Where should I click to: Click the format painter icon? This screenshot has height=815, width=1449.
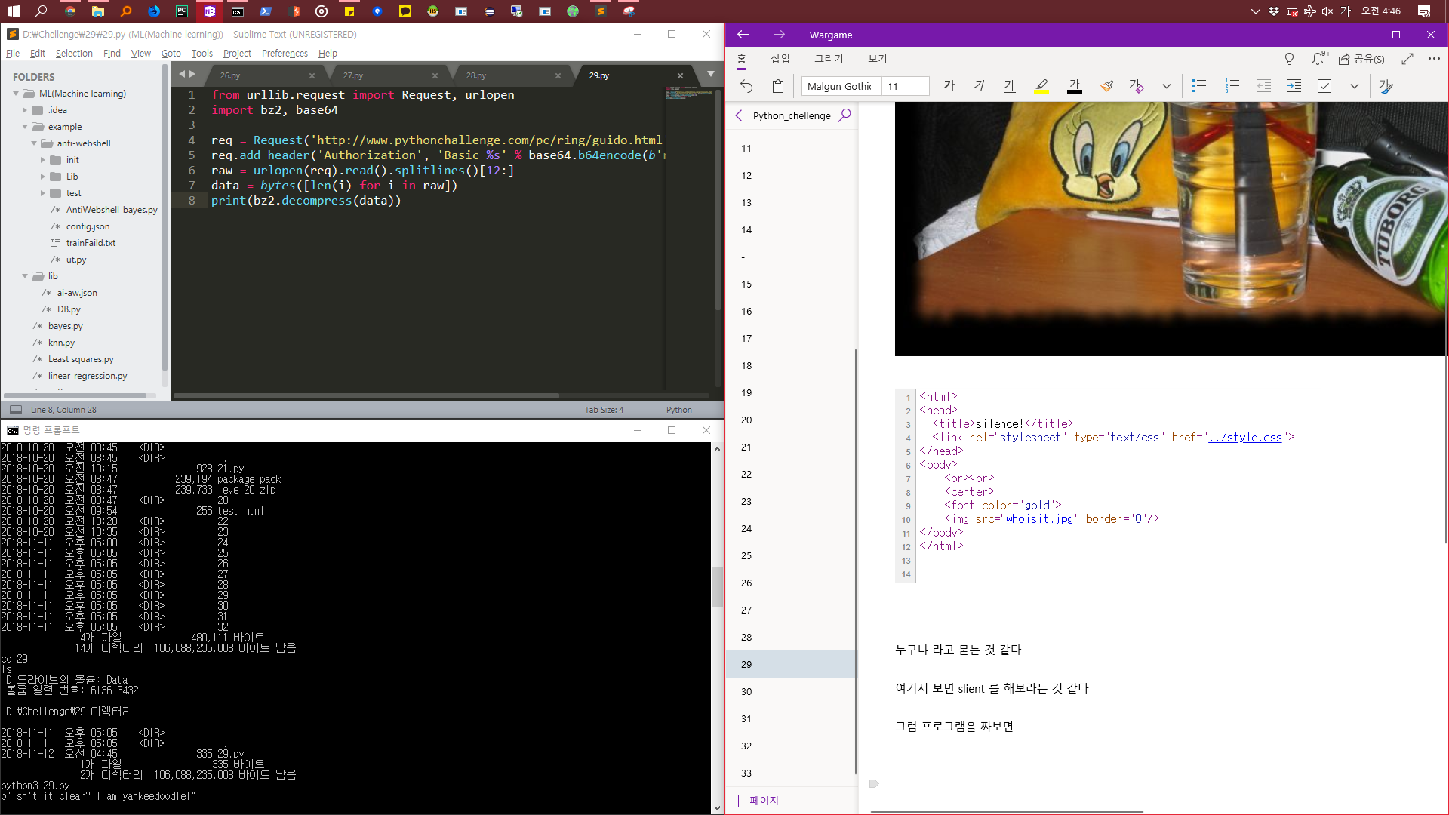1107,86
